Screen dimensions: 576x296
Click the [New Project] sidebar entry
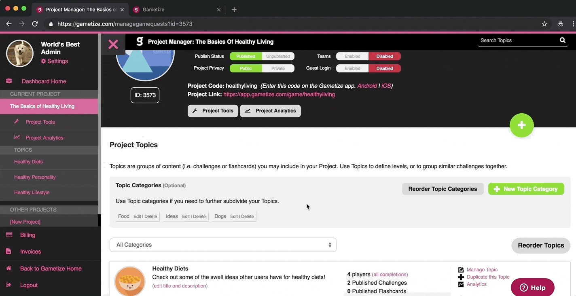point(25,222)
